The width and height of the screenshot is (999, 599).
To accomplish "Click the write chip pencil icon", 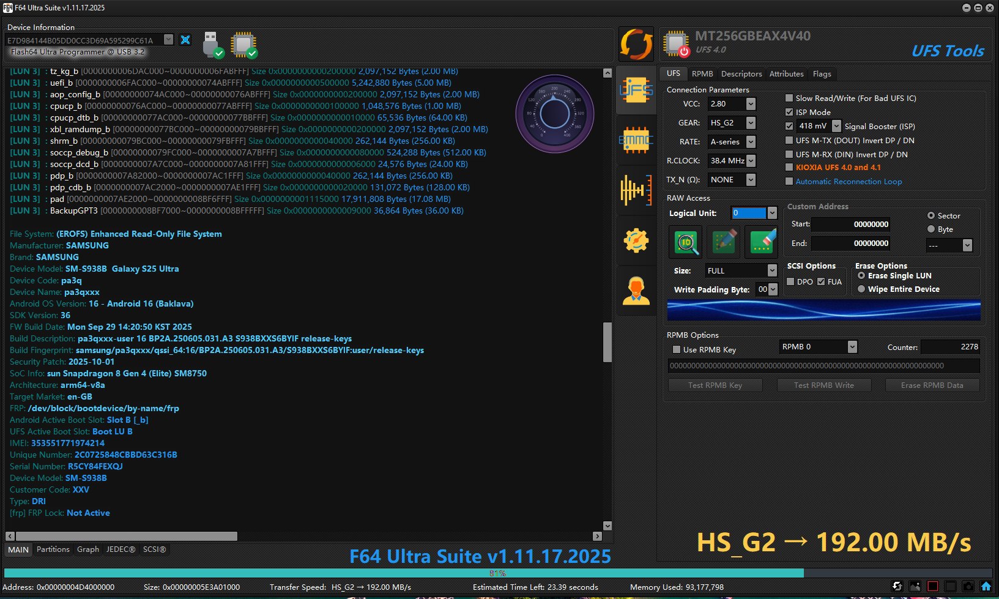I will [x=724, y=243].
